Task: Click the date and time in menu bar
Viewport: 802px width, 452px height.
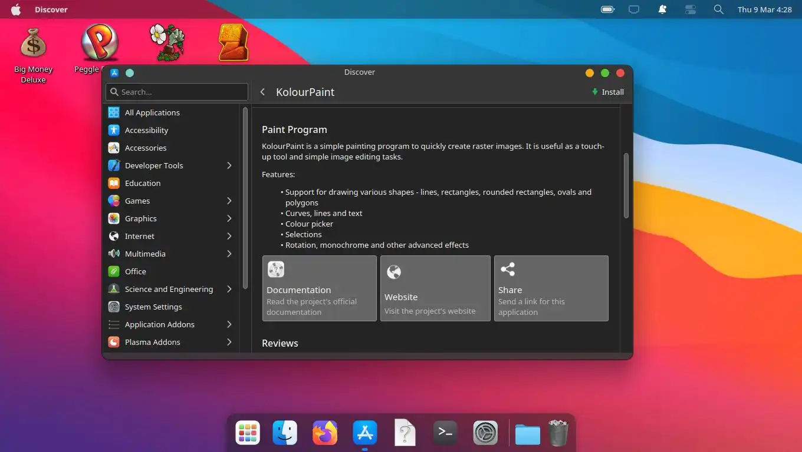Action: (764, 9)
